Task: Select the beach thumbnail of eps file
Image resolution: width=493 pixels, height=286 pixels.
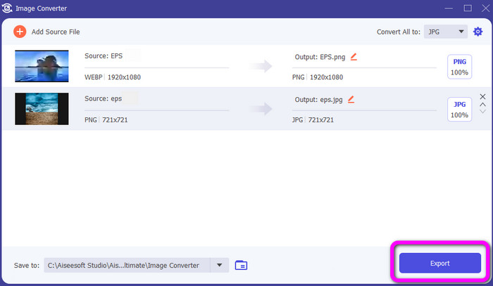Action: point(42,109)
